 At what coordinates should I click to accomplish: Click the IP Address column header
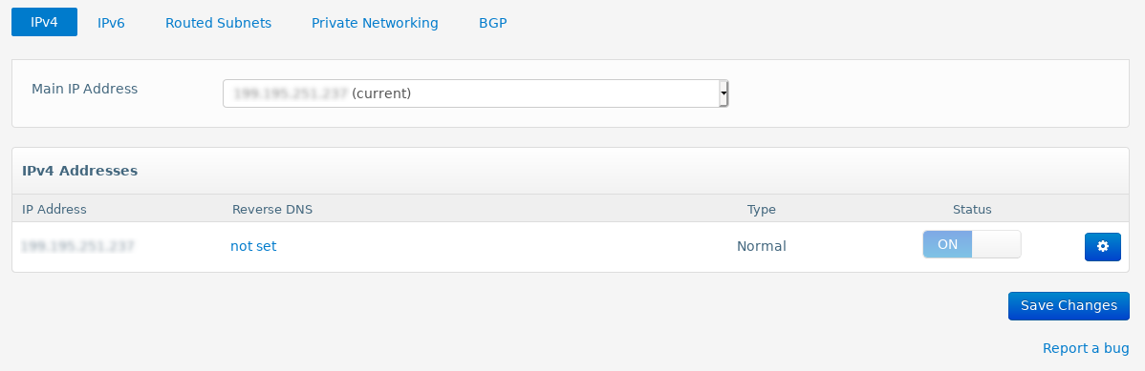tap(54, 209)
